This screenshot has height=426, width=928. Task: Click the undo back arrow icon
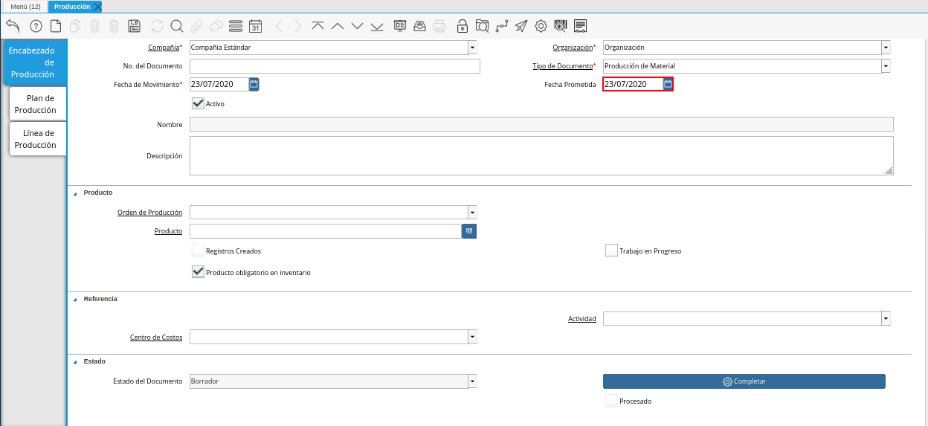13,26
